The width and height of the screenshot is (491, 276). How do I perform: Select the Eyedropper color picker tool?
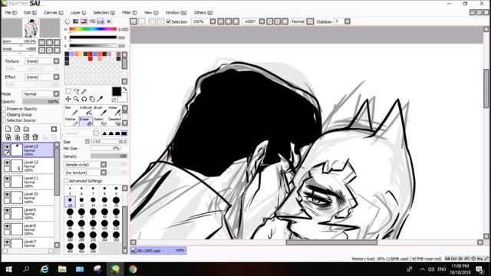click(100, 99)
